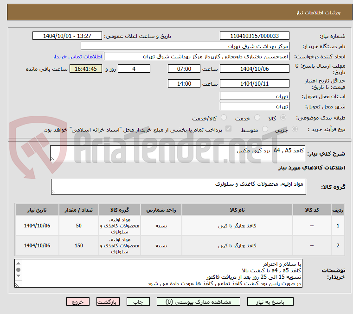Click the response deadline date 1404/10/06 field
Screen dimensions: 353x314
(x=254, y=69)
